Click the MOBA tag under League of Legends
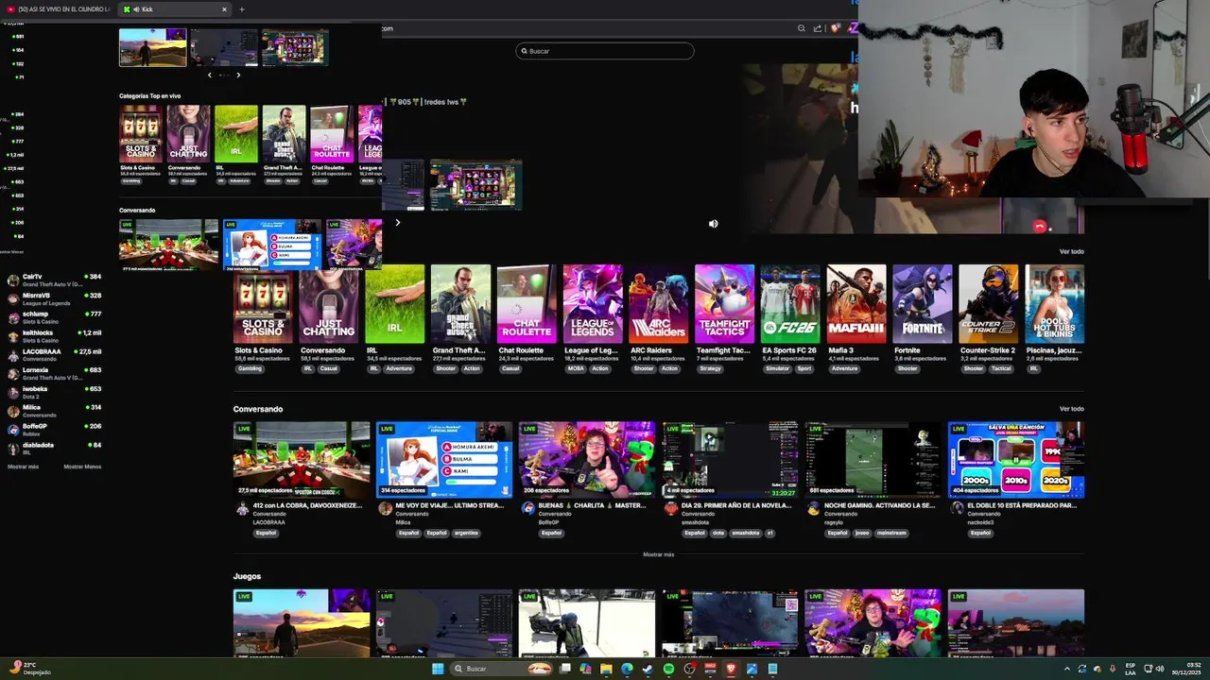Viewport: 1210px width, 680px height. 576,368
